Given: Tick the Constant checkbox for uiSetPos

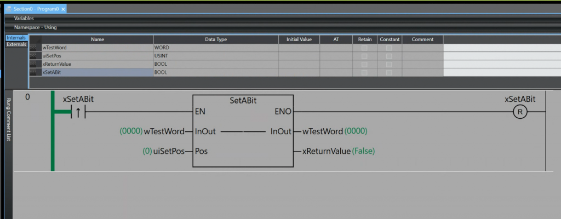Looking at the screenshot, I should pyautogui.click(x=389, y=56).
